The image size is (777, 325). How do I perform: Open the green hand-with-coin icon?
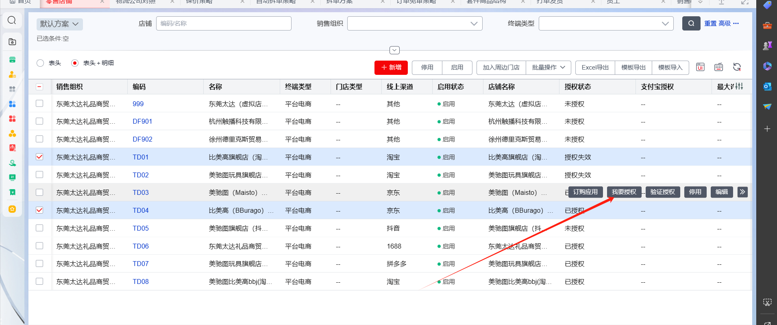(x=12, y=163)
